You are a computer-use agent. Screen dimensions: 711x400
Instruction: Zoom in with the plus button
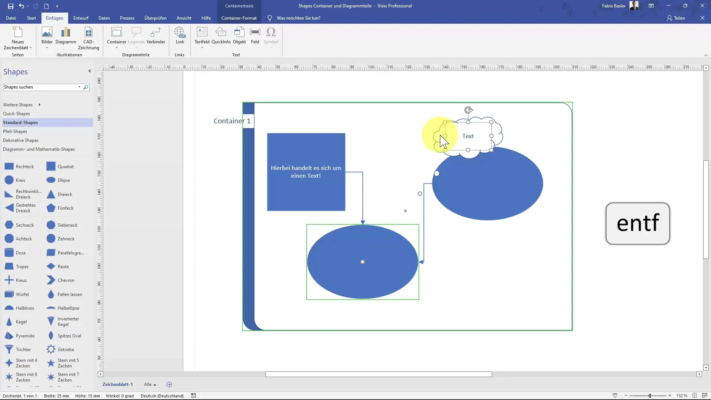point(670,396)
